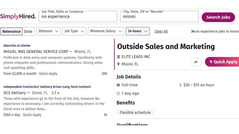Click the 34 no experience jobs count text
The width and height of the screenshot is (239, 134).
215,31
